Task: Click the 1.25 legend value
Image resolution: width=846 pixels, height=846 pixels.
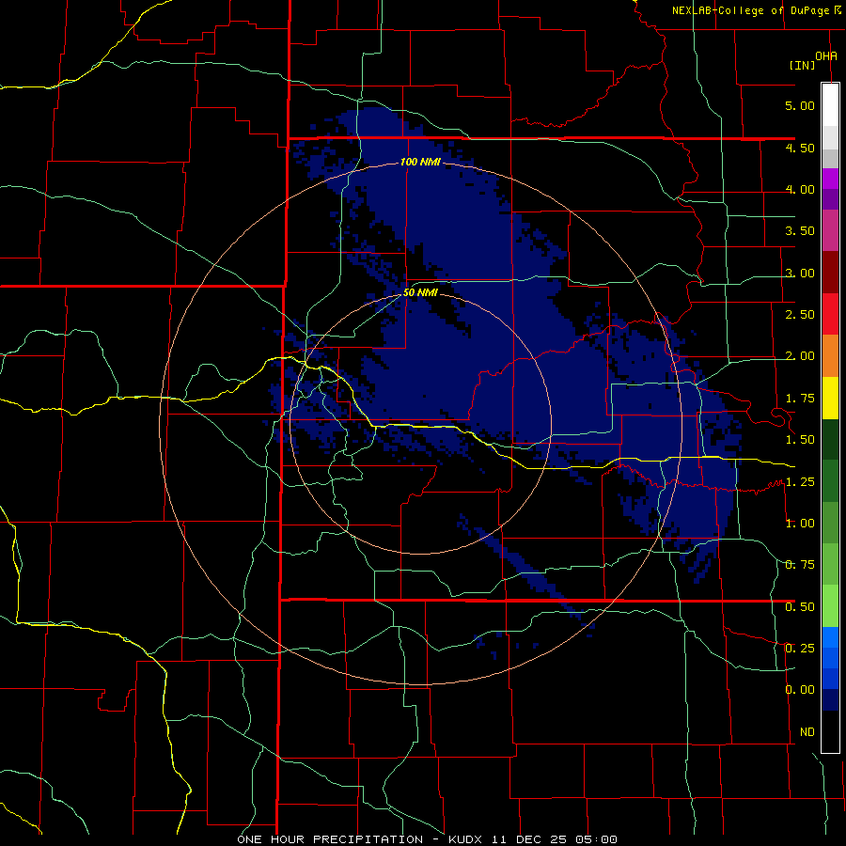Action: pos(800,482)
